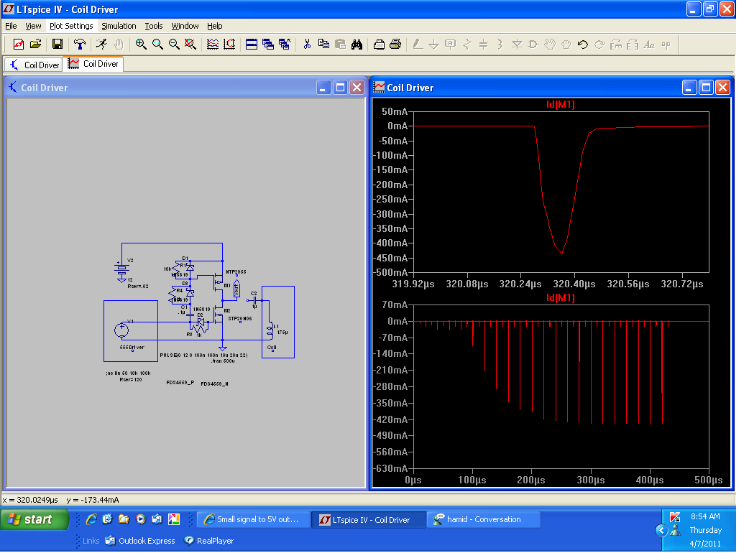Click the PULSE source parameters text in schematic

pyautogui.click(x=204, y=355)
